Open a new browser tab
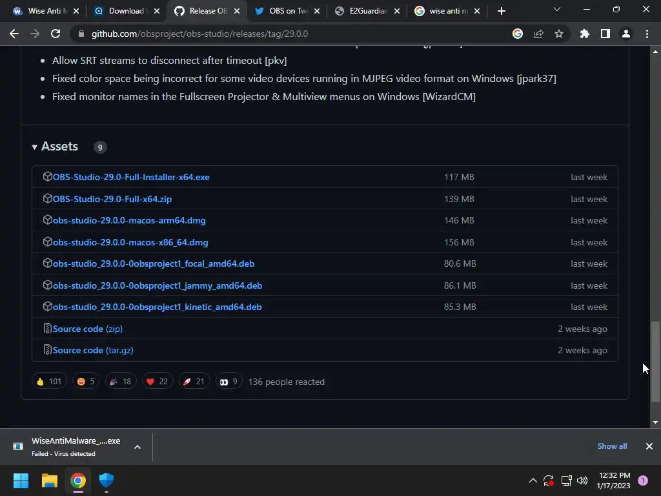The width and height of the screenshot is (661, 496). tap(501, 11)
